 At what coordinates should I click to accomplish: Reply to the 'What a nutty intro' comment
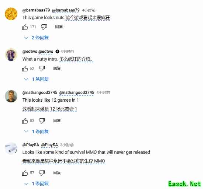(x=57, y=68)
